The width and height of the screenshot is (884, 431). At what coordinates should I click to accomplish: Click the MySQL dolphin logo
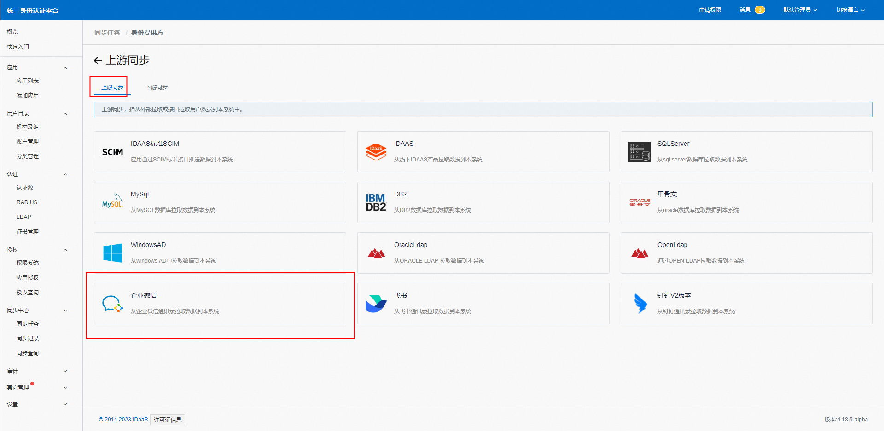[112, 202]
